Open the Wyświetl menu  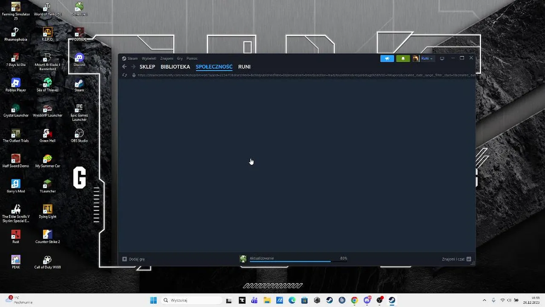(149, 58)
